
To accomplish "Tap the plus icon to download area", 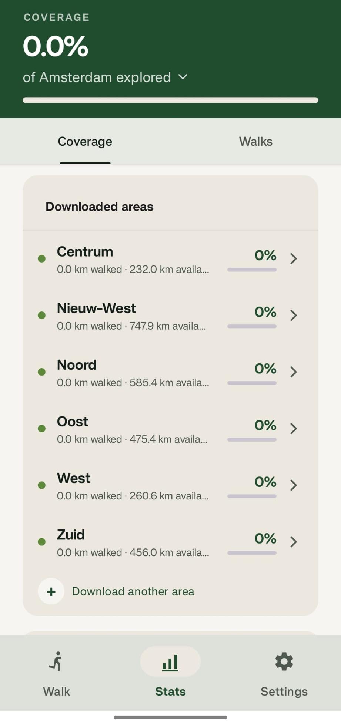I will 51,591.
